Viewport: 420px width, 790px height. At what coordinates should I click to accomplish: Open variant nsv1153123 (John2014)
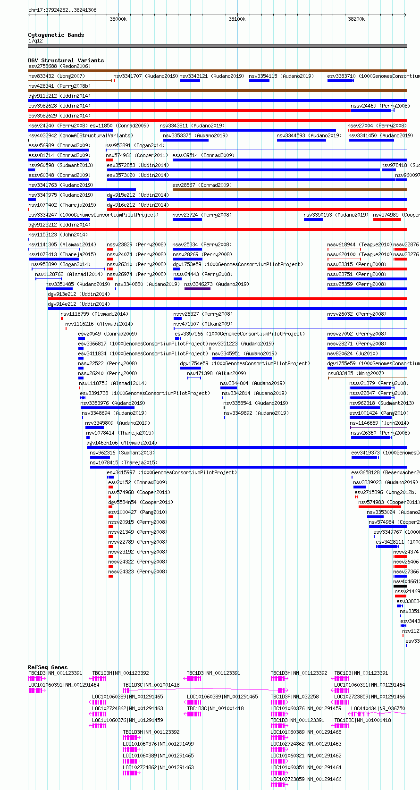coord(58,235)
